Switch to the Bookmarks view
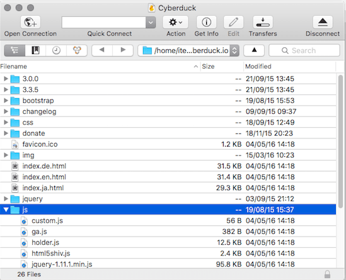The image size is (346, 280). pos(35,50)
